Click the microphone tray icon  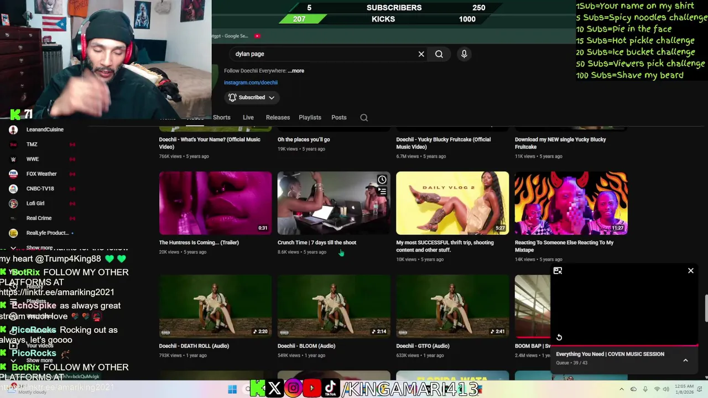pos(645,389)
